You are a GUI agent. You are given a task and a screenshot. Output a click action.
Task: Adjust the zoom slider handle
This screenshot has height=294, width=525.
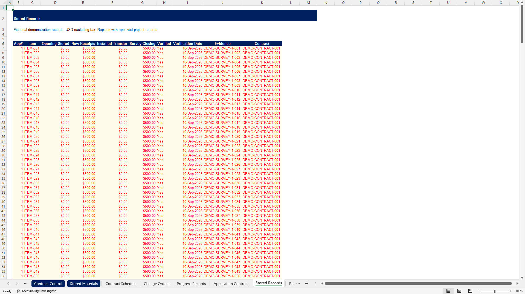(x=495, y=291)
